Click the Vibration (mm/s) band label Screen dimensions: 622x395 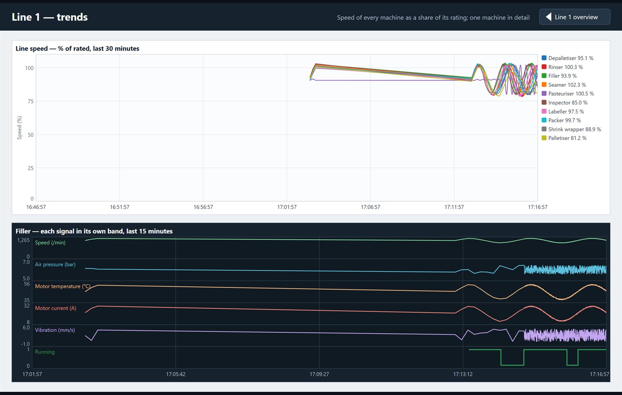tap(55, 330)
